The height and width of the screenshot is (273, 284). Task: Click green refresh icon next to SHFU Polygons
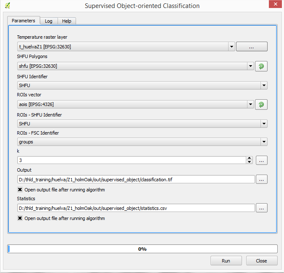(x=261, y=66)
